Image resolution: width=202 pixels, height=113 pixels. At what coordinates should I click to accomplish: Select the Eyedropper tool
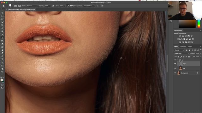[2, 28]
